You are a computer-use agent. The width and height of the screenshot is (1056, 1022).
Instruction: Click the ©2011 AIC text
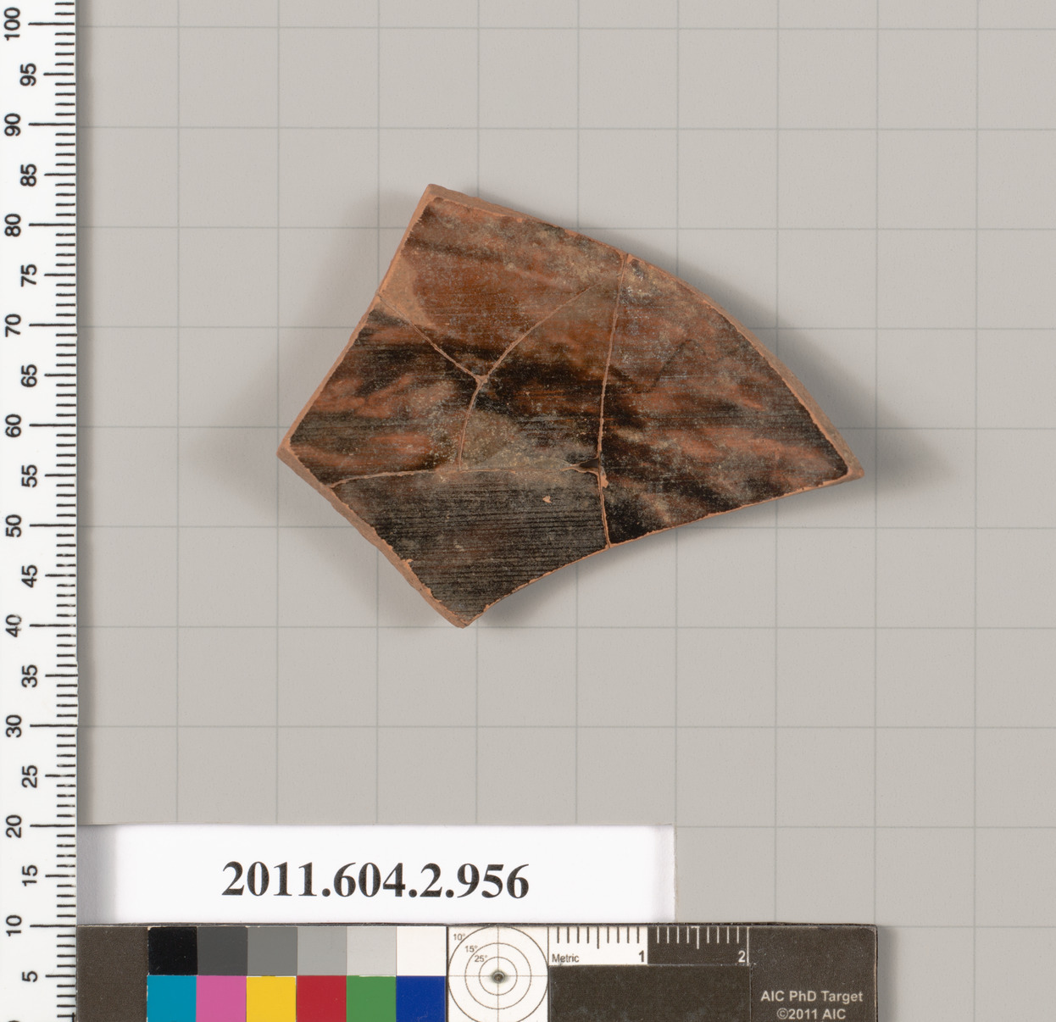click(x=811, y=1014)
